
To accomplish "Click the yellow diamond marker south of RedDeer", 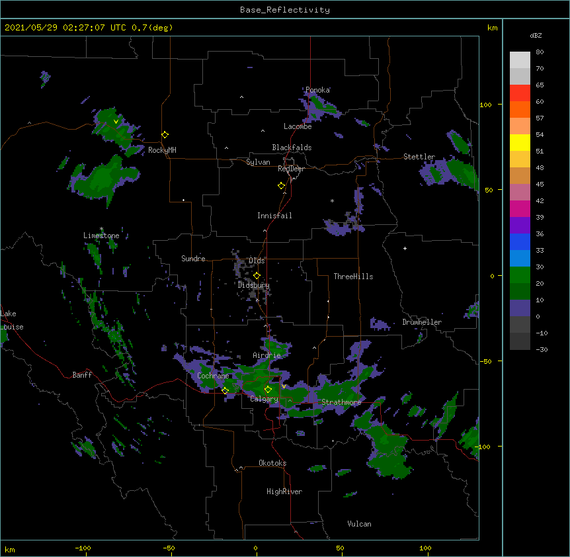I will coord(281,186).
